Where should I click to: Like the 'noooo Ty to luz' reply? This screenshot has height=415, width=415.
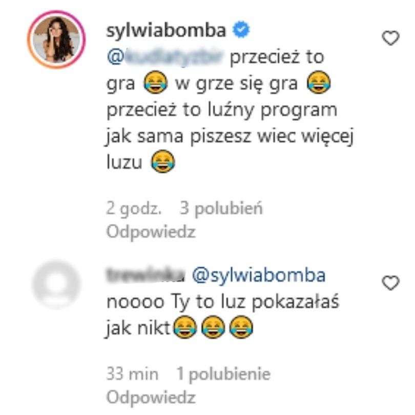(x=390, y=283)
